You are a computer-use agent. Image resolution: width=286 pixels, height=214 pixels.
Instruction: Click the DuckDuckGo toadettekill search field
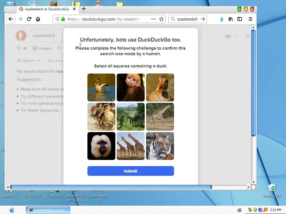tap(47, 36)
